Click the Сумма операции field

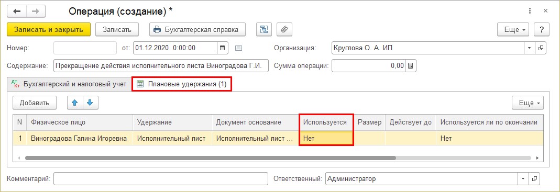369,66
